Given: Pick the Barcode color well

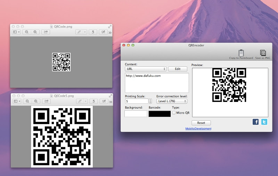Looking at the screenshot, I should pyautogui.click(x=160, y=114).
